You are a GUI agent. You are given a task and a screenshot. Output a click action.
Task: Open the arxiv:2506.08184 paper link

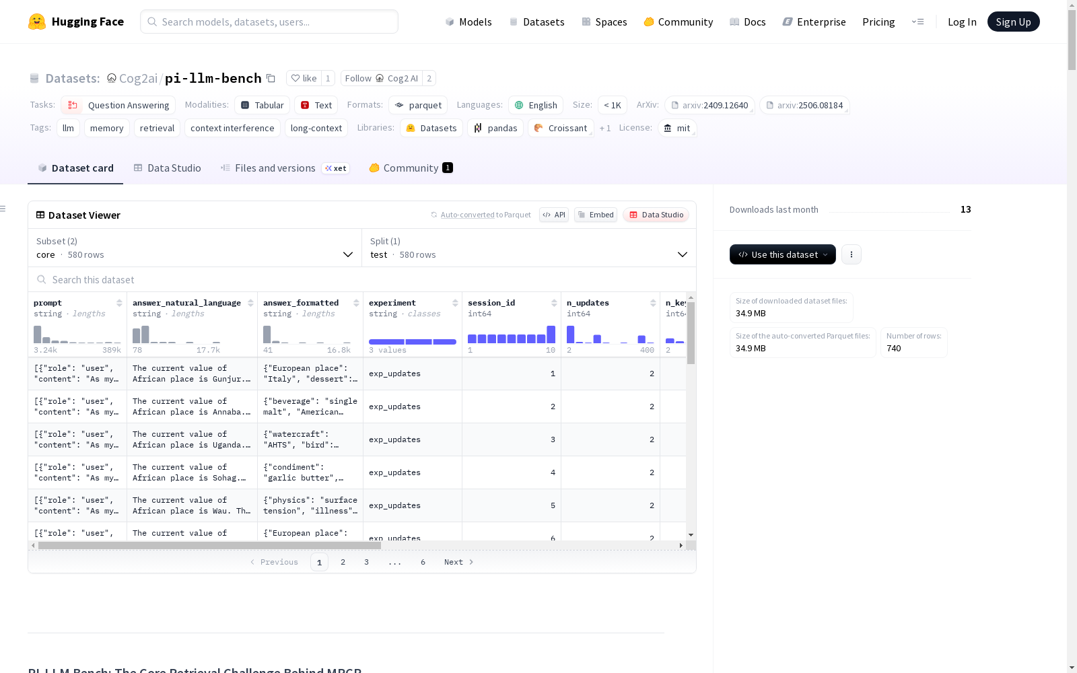(804, 105)
